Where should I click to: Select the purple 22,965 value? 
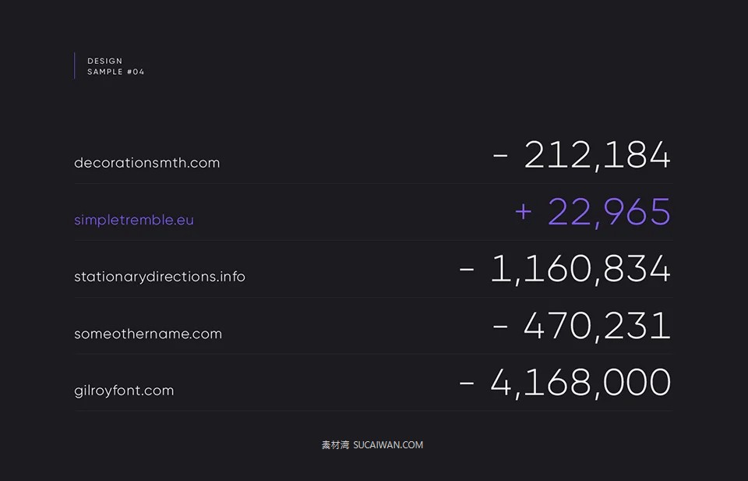pos(609,212)
